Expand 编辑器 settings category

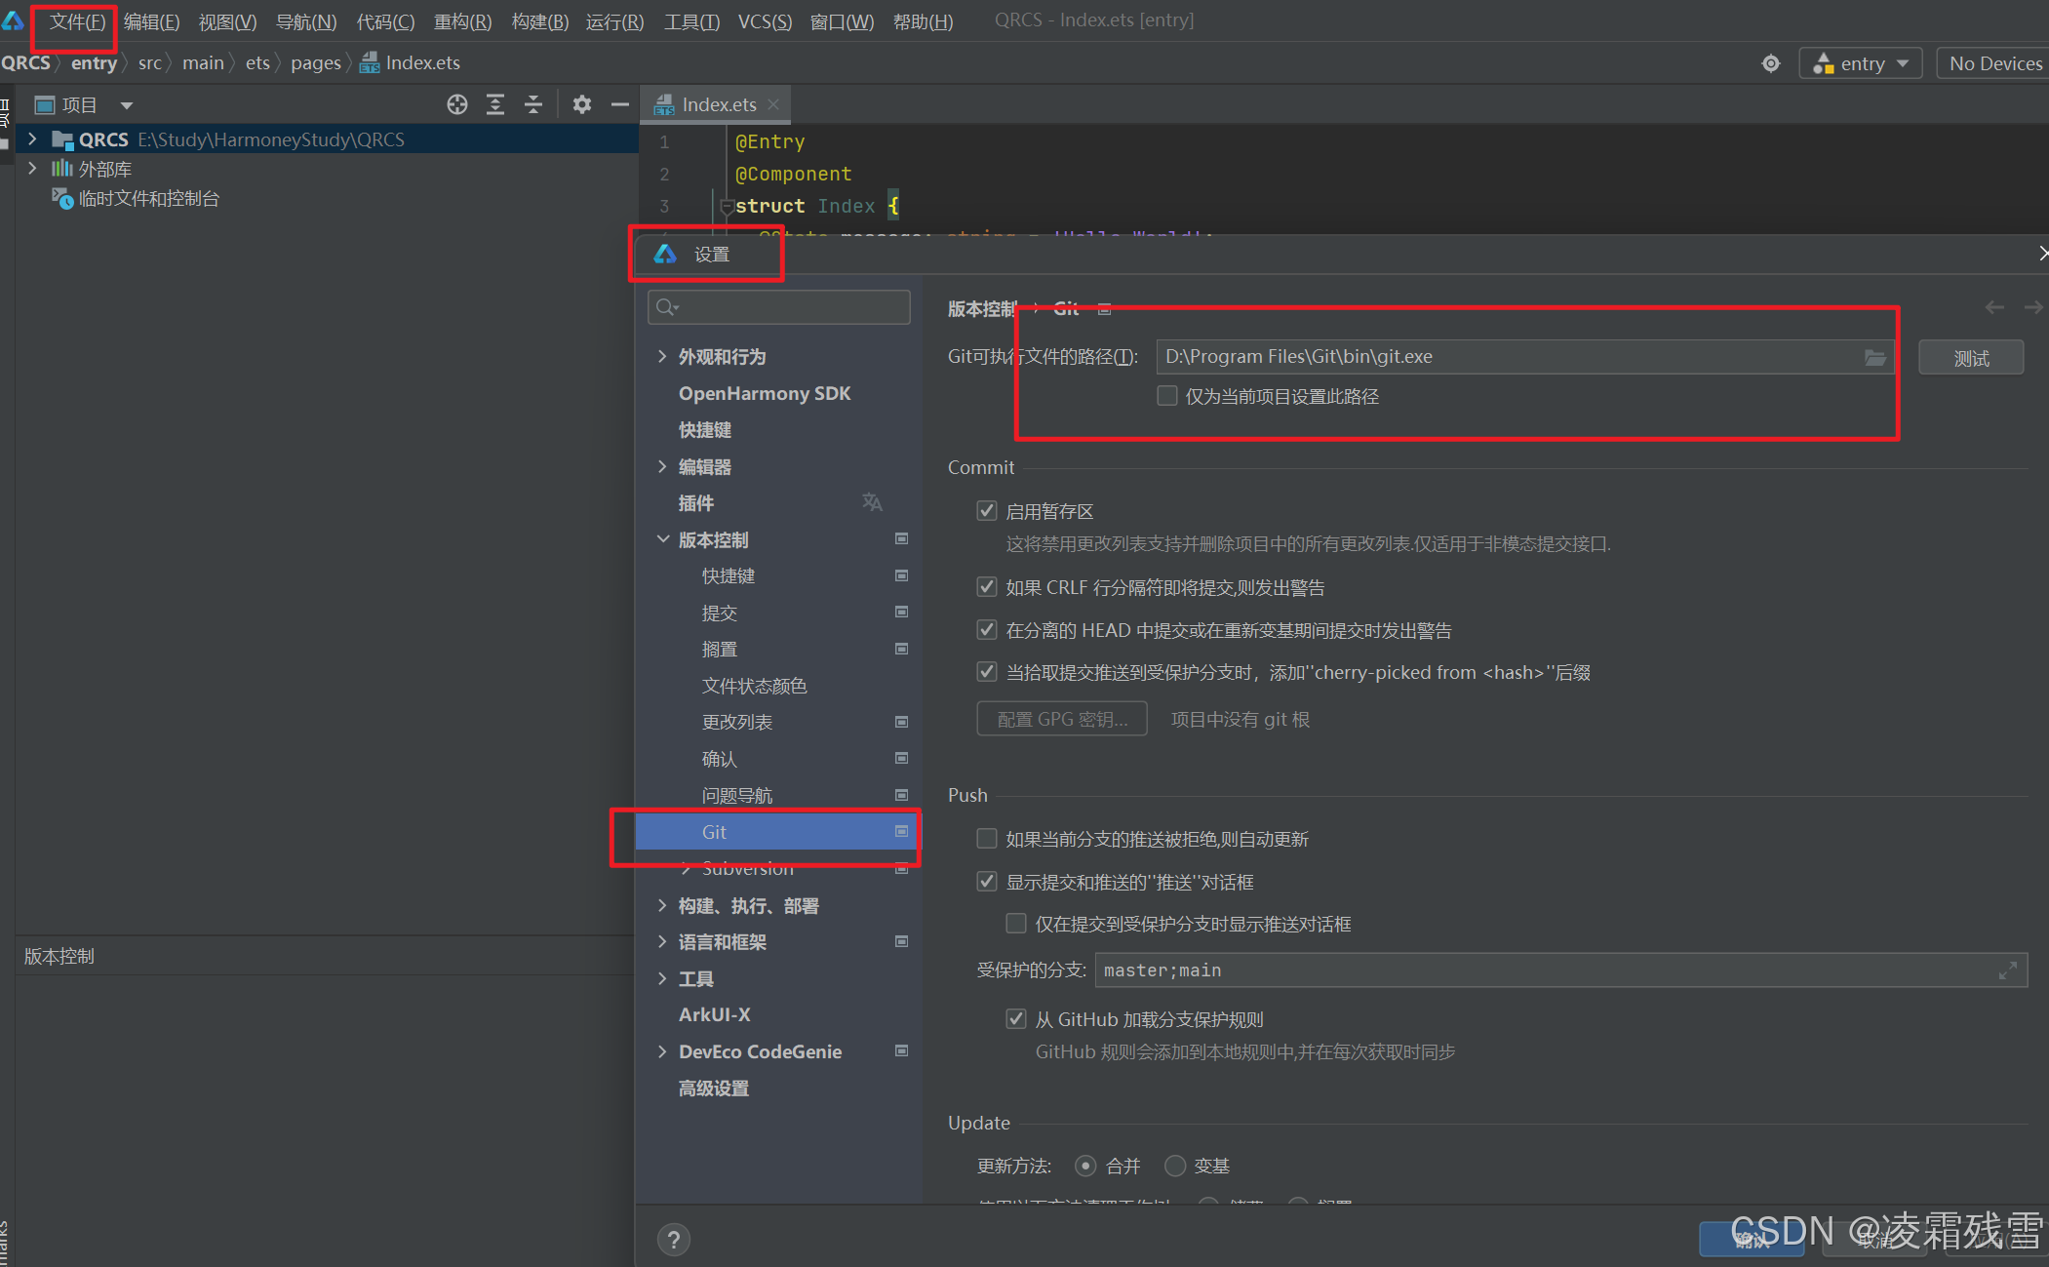tap(662, 466)
